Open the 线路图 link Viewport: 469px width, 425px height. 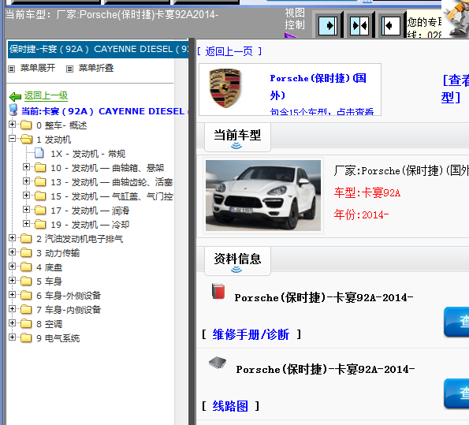click(x=230, y=406)
